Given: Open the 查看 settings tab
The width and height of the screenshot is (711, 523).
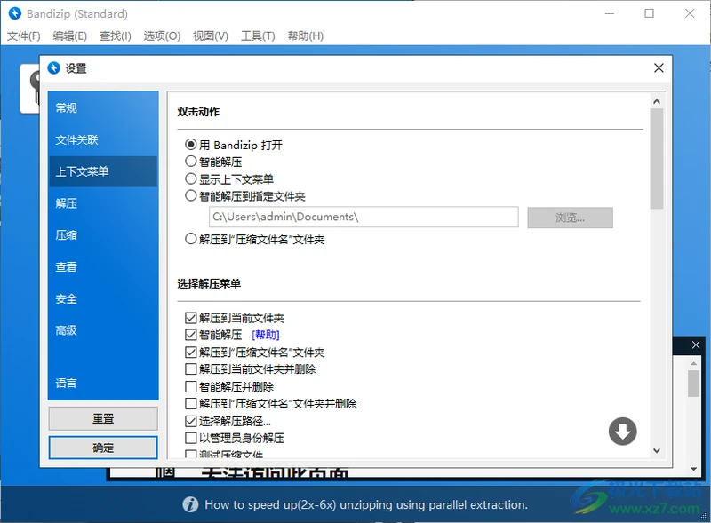Looking at the screenshot, I should coord(103,266).
